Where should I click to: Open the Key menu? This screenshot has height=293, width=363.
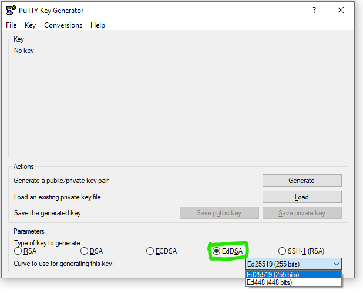(30, 25)
